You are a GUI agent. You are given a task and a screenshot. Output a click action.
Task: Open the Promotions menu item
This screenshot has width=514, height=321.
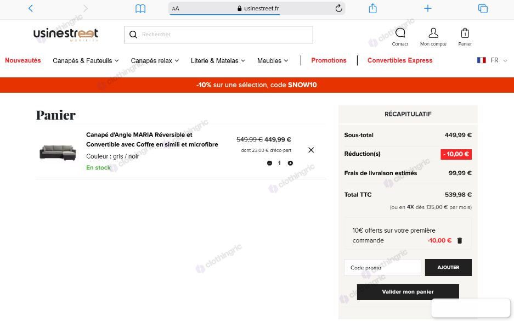coord(329,60)
